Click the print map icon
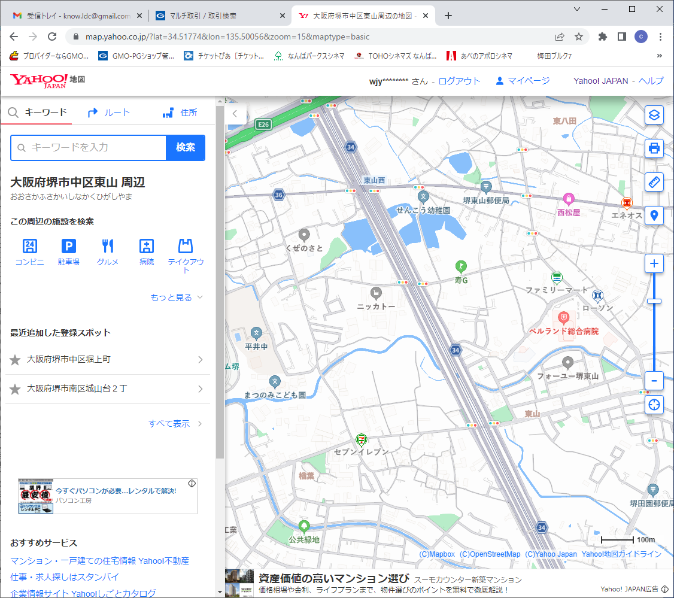The height and width of the screenshot is (598, 674). point(654,148)
